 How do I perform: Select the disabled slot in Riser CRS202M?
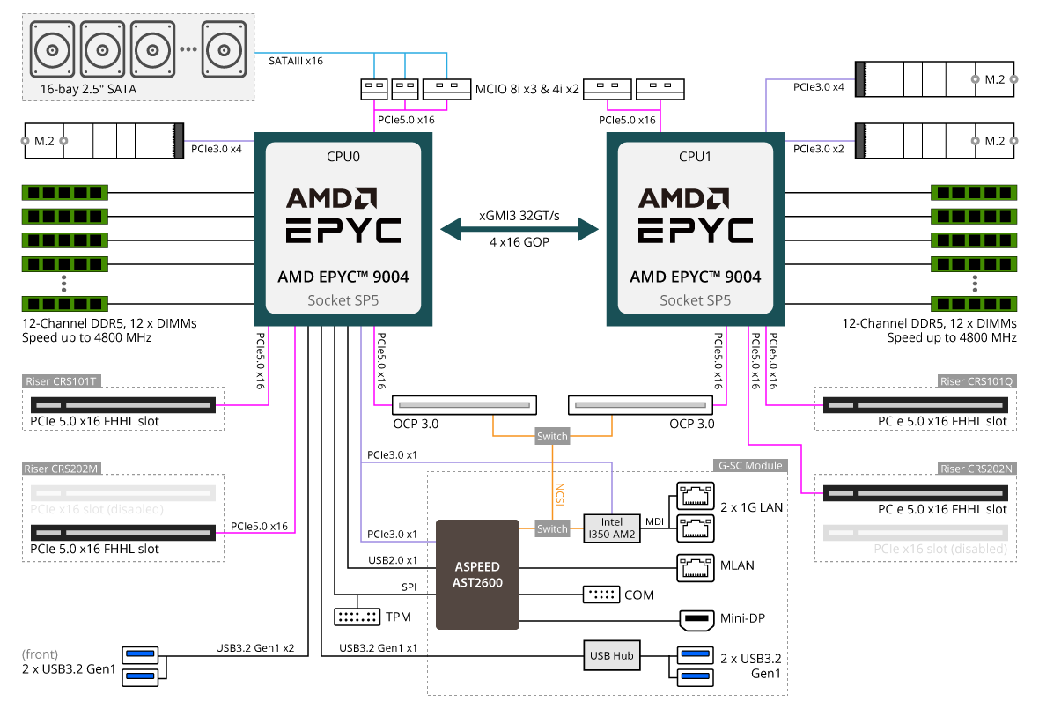123,493
